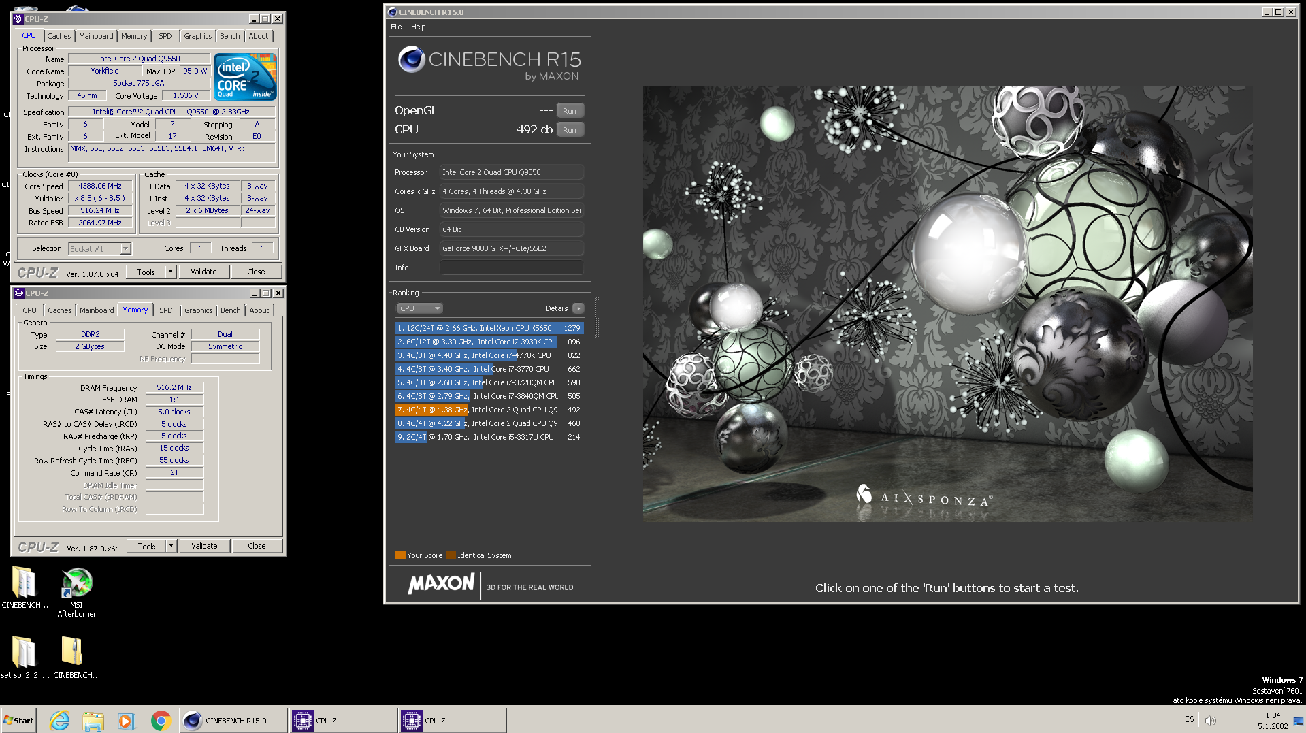This screenshot has width=1306, height=733.
Task: Open the Socket #1 selection dropdown
Action: (x=99, y=249)
